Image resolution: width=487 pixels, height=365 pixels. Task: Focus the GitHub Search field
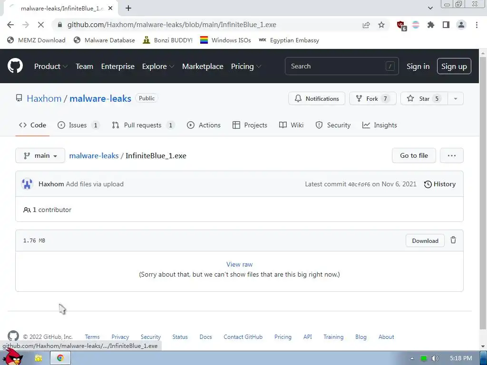341,66
